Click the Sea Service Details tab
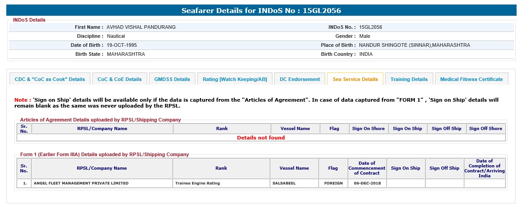This screenshot has height=207, width=531. [355, 79]
